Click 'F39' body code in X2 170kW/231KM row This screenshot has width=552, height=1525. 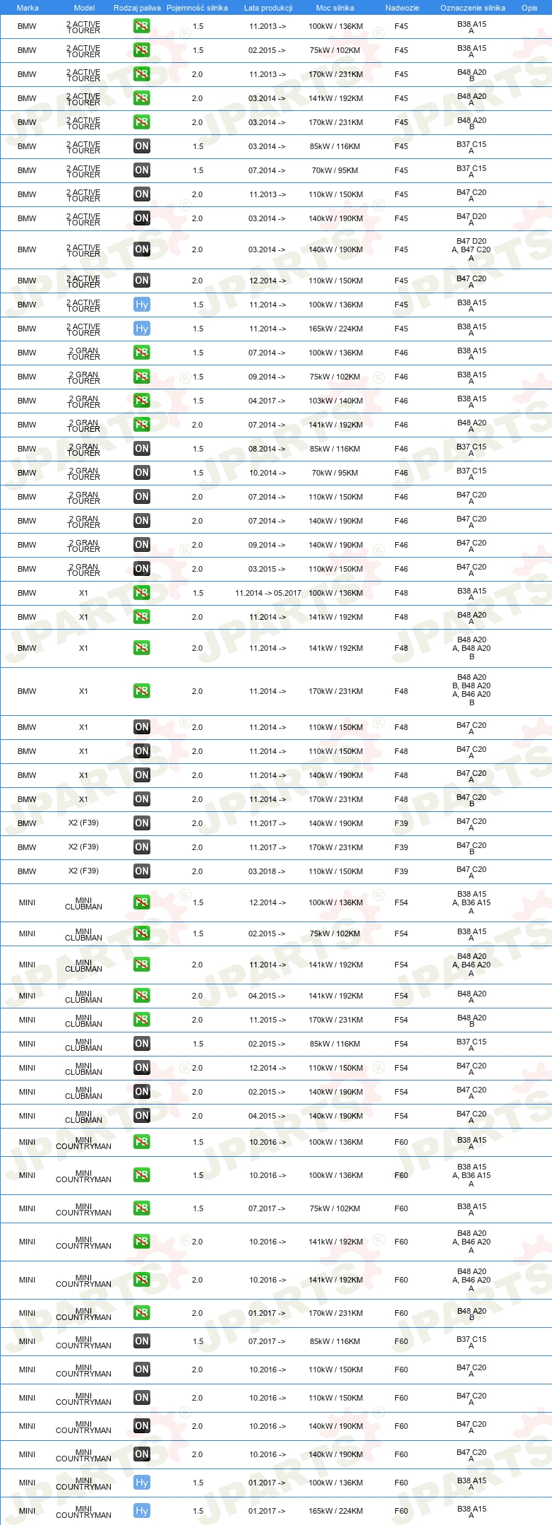pyautogui.click(x=401, y=847)
